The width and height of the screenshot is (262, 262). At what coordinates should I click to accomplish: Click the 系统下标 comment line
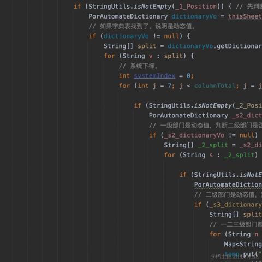[x=138, y=66]
